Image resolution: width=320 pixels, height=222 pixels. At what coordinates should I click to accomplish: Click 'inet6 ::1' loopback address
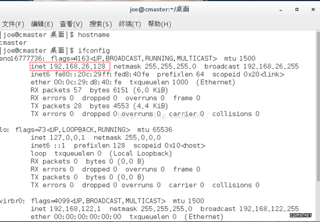(48, 146)
